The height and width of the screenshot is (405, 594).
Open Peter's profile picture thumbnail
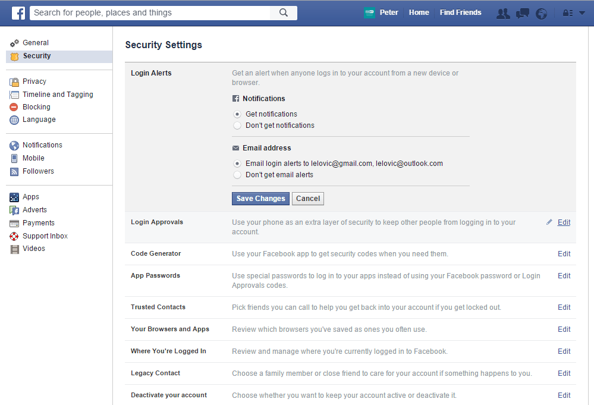tap(369, 12)
